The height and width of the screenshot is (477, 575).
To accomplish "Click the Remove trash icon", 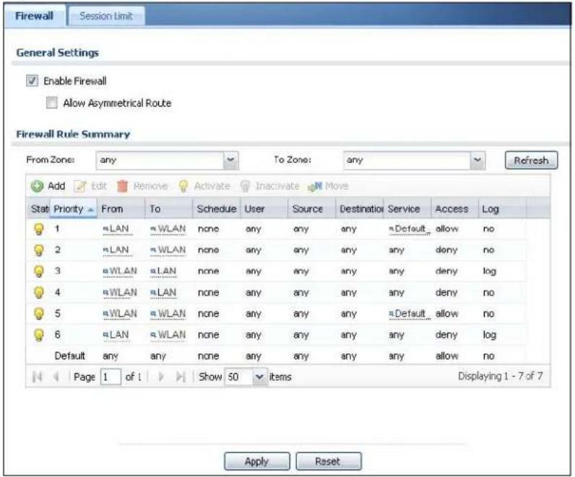I will click(122, 186).
